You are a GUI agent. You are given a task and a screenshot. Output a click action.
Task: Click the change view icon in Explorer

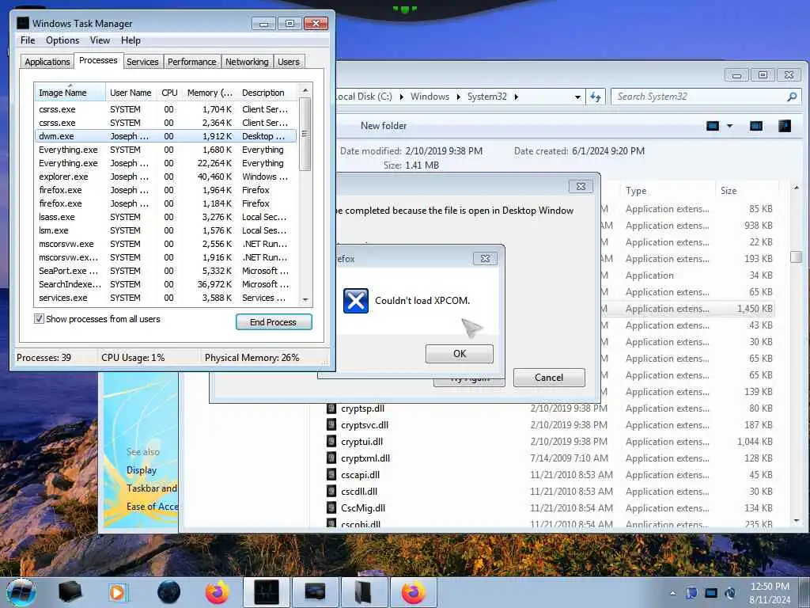coord(713,126)
